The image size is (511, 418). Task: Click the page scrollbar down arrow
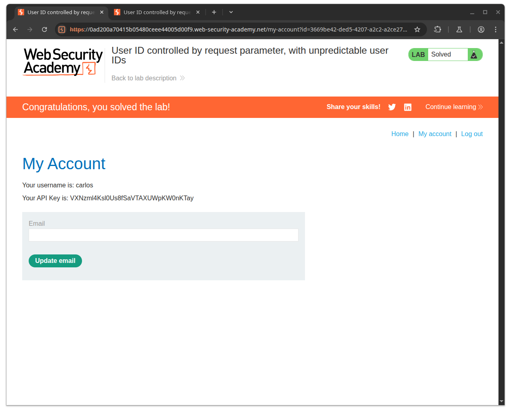pyautogui.click(x=501, y=401)
